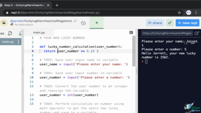Viewport: 201px width, 113px height.
Task: Click the 'TODO: Convert the user number' comment
Action: pyautogui.click(x=84, y=89)
